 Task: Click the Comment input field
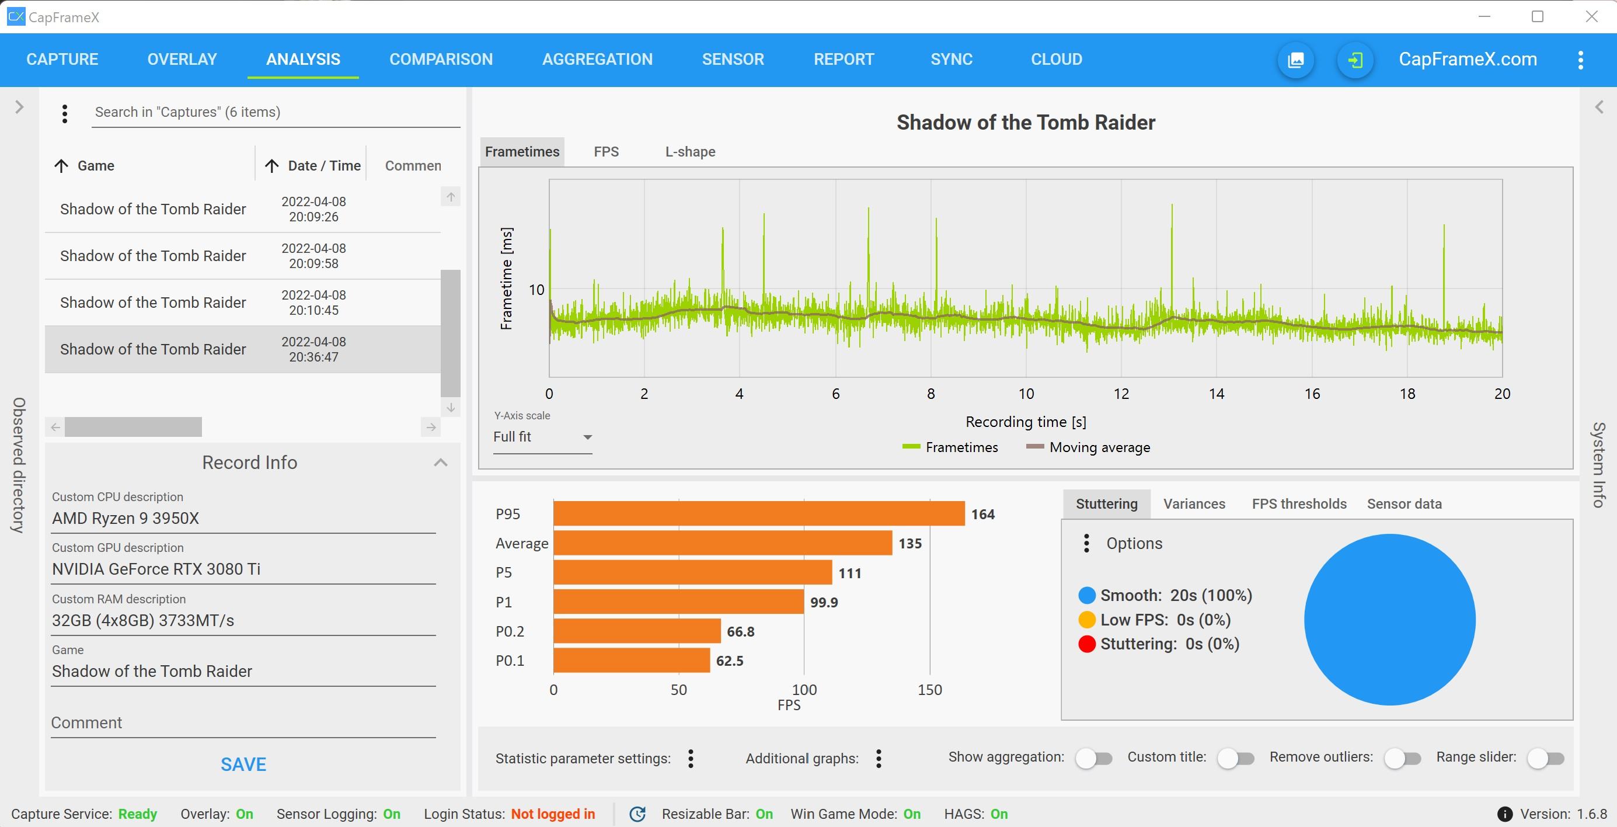click(243, 723)
